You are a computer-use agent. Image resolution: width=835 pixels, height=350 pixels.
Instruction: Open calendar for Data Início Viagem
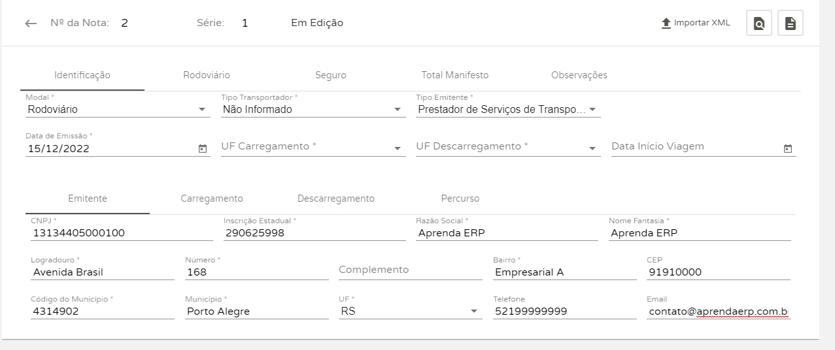tap(788, 148)
